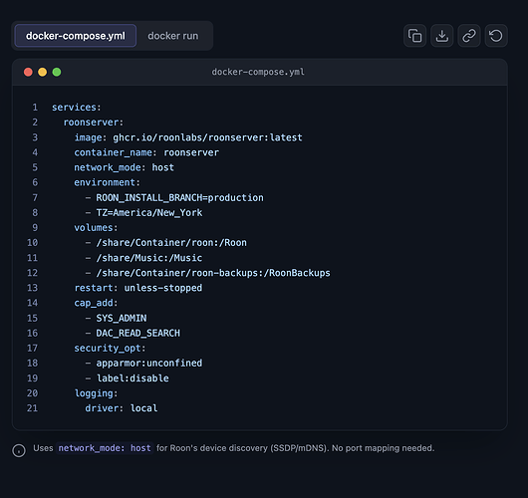This screenshot has width=528, height=498.
Task: Click the info circle icon below code
Action: 19,450
